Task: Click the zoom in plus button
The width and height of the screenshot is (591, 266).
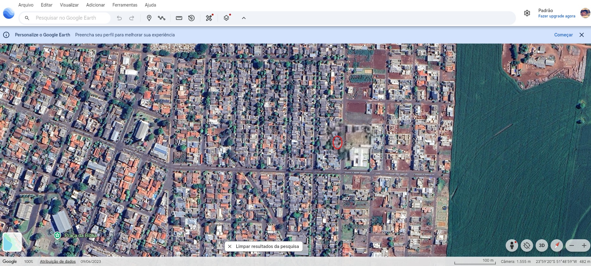Action: coord(584,245)
